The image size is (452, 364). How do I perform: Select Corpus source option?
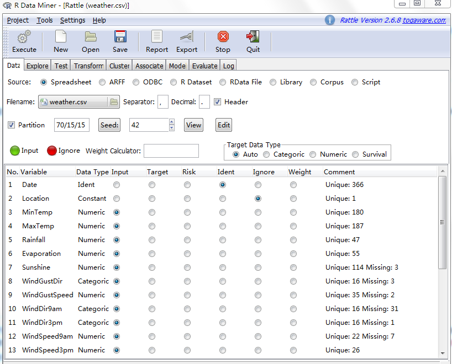[313, 82]
